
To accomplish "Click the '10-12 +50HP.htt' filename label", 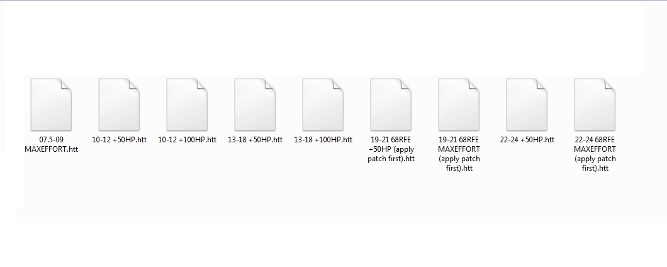I will (119, 140).
